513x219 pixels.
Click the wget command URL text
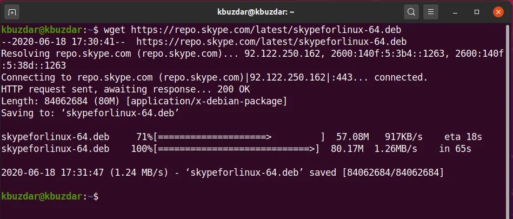tap(266, 30)
